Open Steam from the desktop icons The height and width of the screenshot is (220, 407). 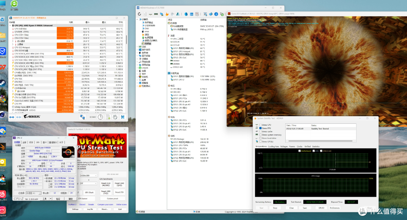pyautogui.click(x=3, y=83)
